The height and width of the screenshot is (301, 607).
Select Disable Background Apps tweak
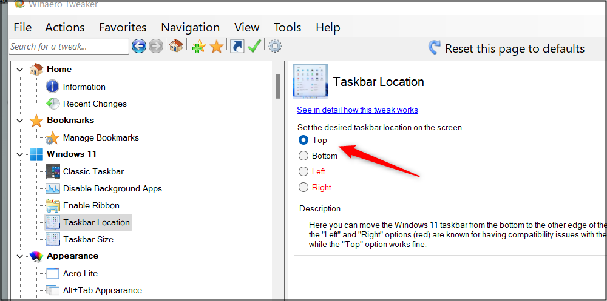pyautogui.click(x=112, y=188)
